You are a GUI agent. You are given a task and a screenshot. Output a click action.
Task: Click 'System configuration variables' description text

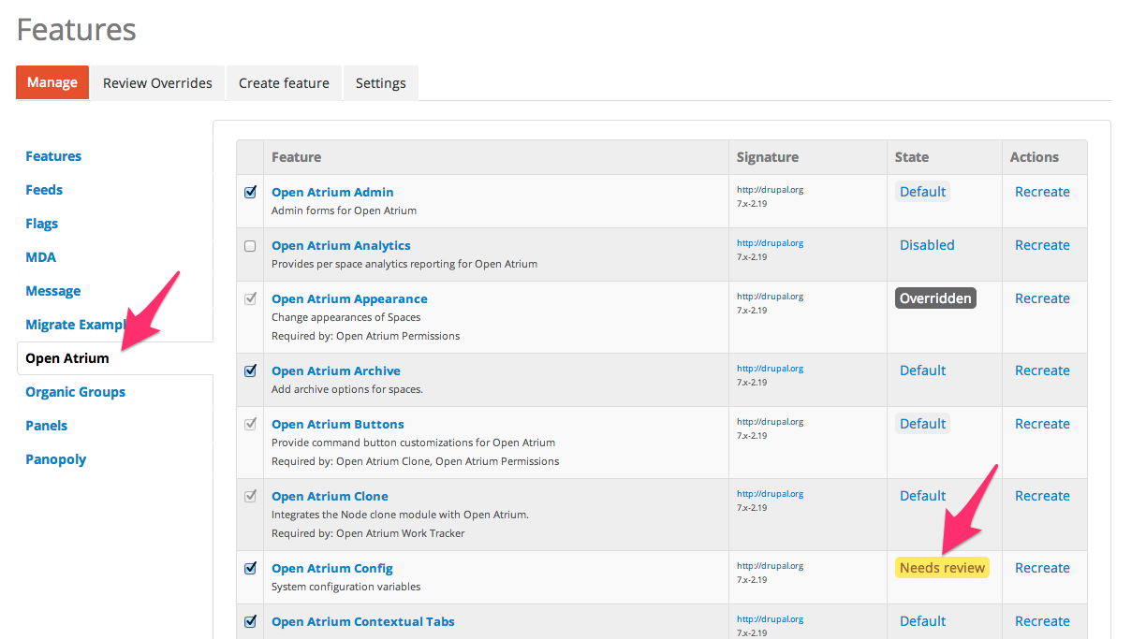pos(345,587)
